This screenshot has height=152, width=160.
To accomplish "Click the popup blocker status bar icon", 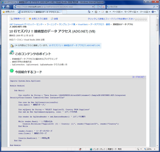I will pos(80,149).
